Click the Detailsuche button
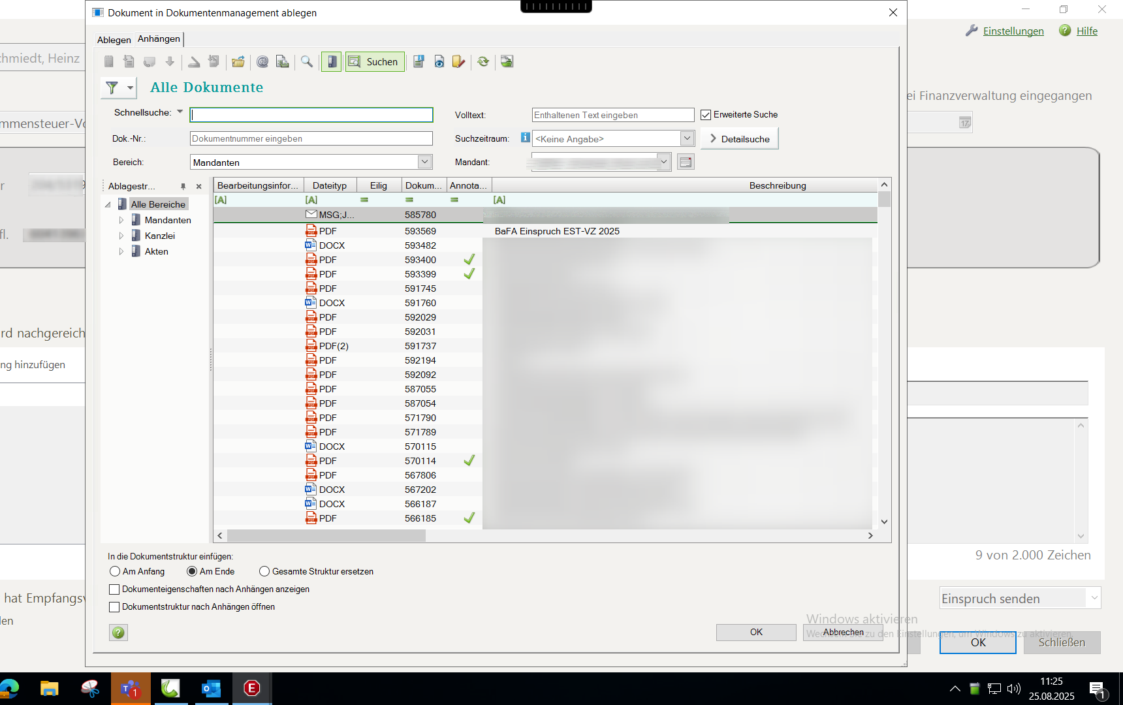The width and height of the screenshot is (1123, 705). point(740,139)
